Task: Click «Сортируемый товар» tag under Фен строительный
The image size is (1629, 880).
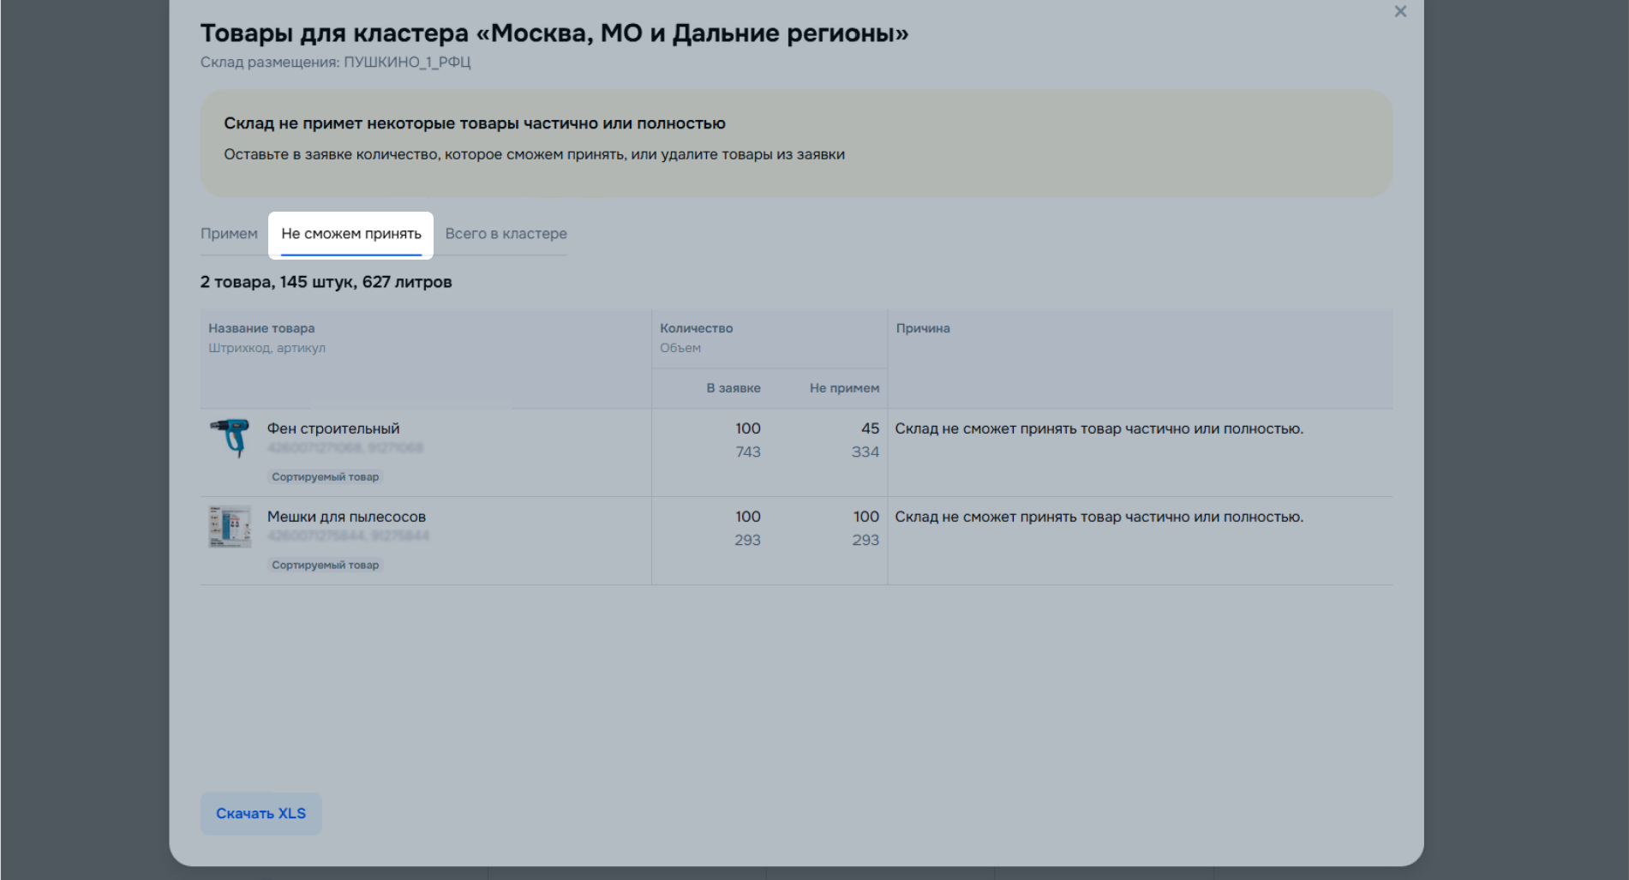Action: (325, 477)
